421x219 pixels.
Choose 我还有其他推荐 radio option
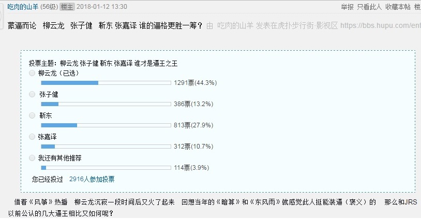tap(33, 157)
